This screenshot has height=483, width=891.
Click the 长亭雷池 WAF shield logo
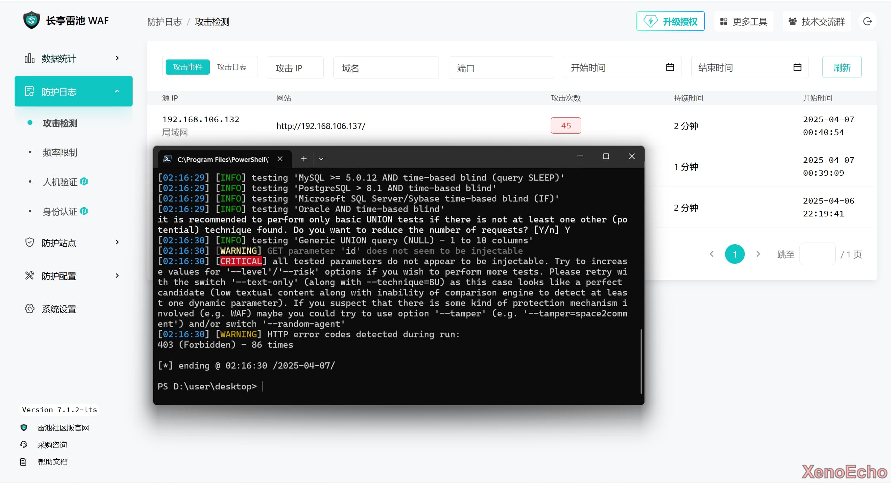tap(32, 21)
